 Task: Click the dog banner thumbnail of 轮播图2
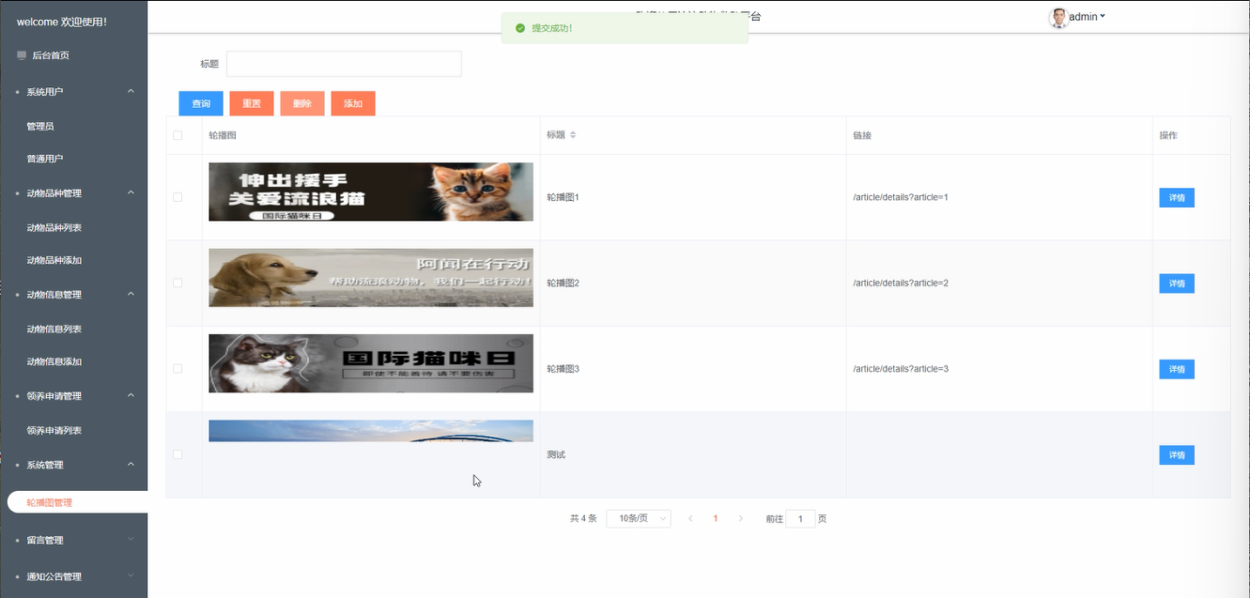click(371, 278)
